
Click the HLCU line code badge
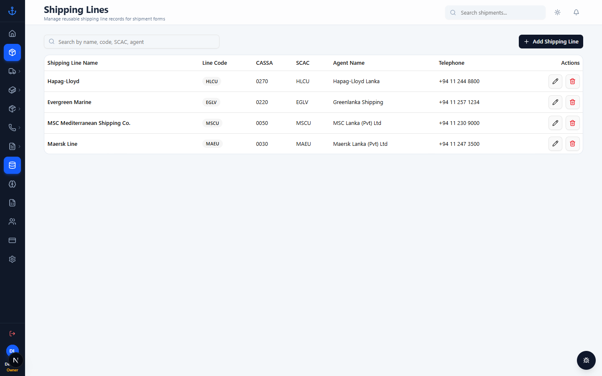pos(212,81)
